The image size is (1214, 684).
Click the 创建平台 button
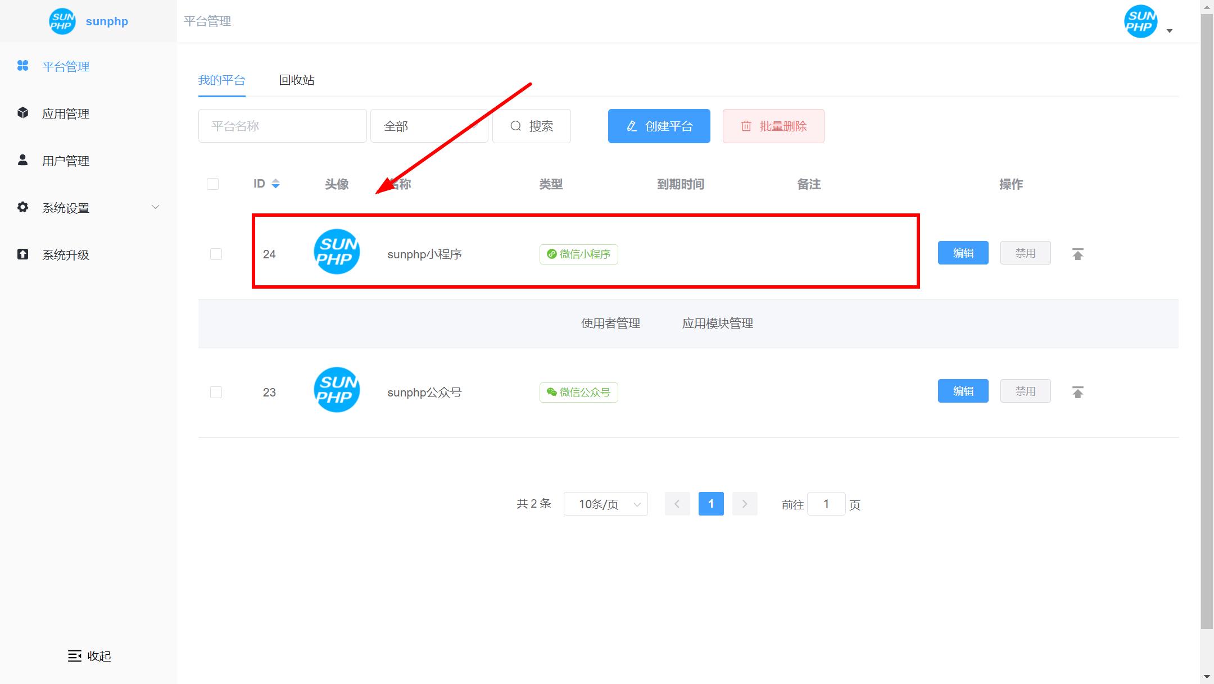pyautogui.click(x=659, y=126)
